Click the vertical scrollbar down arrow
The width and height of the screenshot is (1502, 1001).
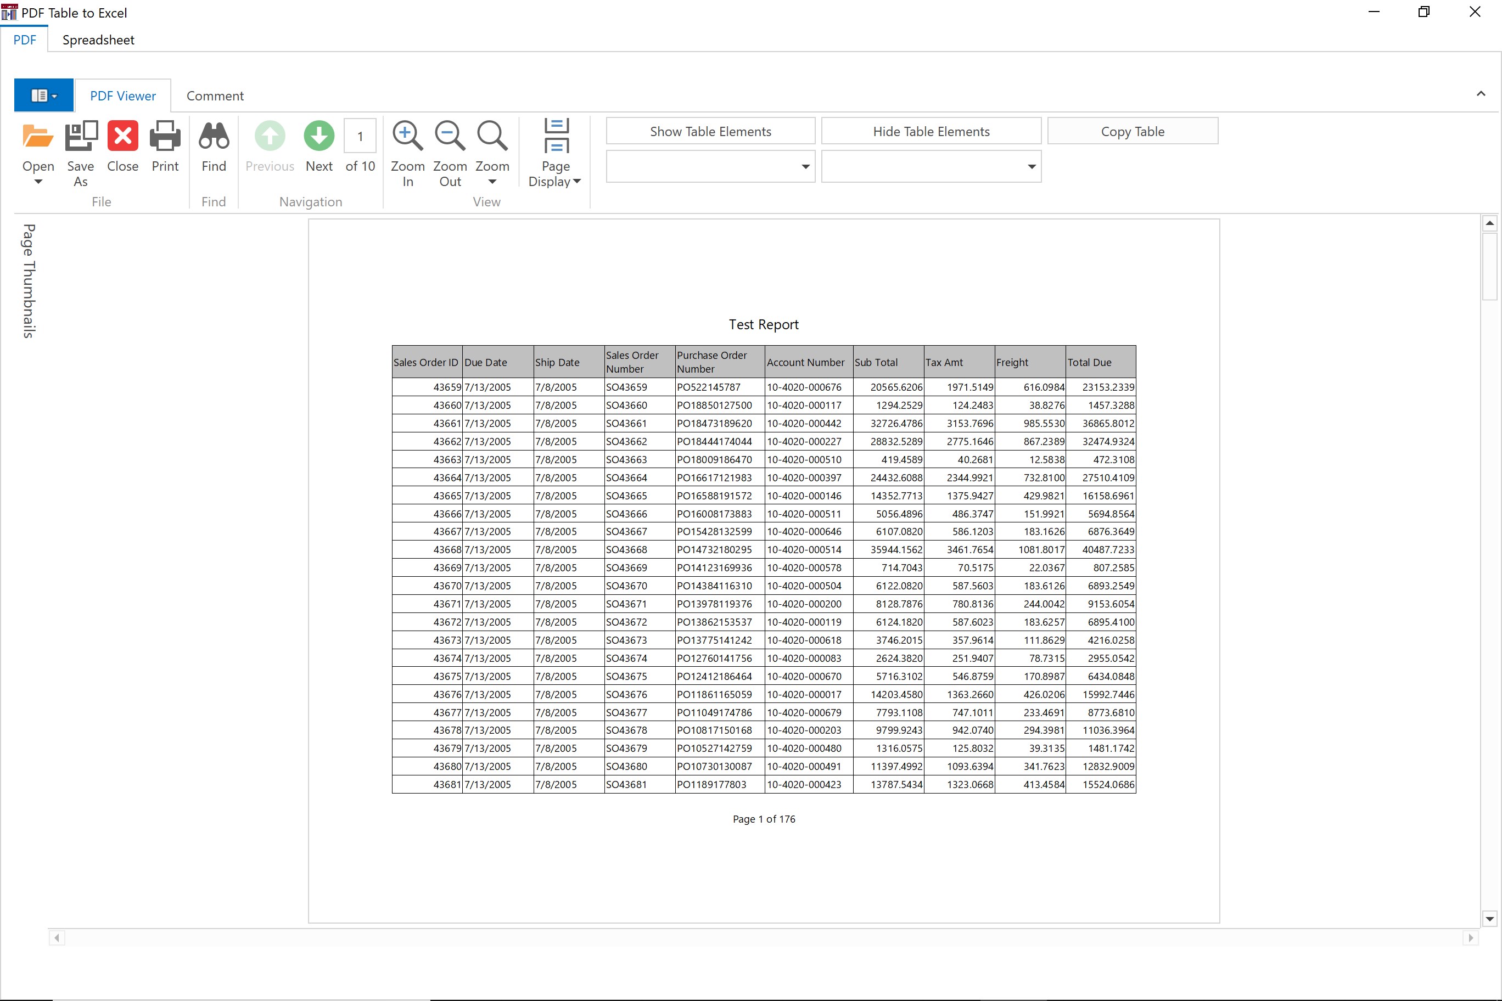click(x=1489, y=919)
